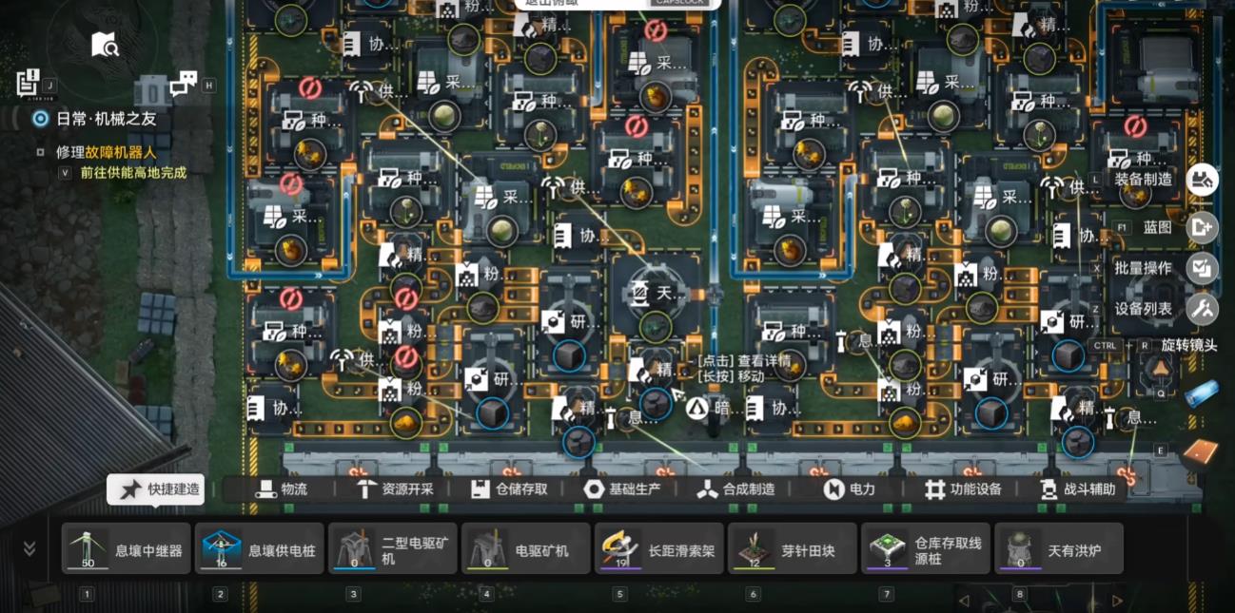Select 二型电驱矿机 in quick build slot 3
This screenshot has width=1235, height=613.
point(392,549)
